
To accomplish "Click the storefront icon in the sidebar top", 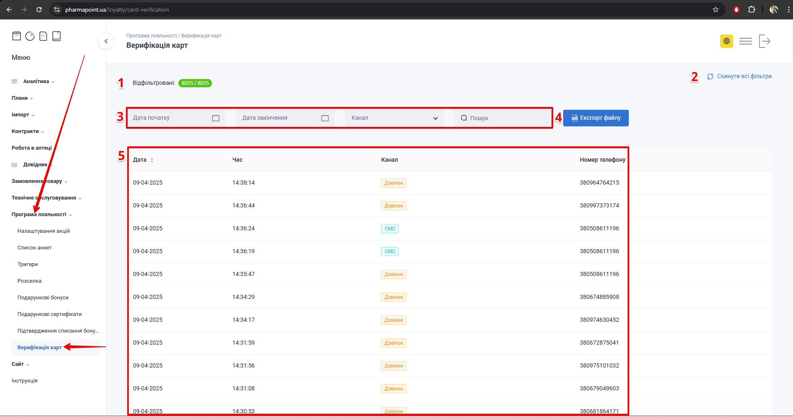I will (17, 36).
